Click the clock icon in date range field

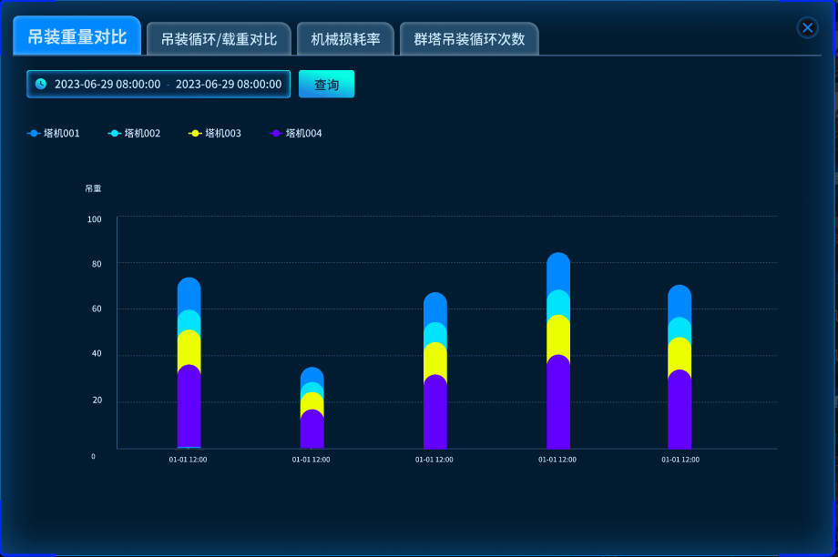click(41, 84)
